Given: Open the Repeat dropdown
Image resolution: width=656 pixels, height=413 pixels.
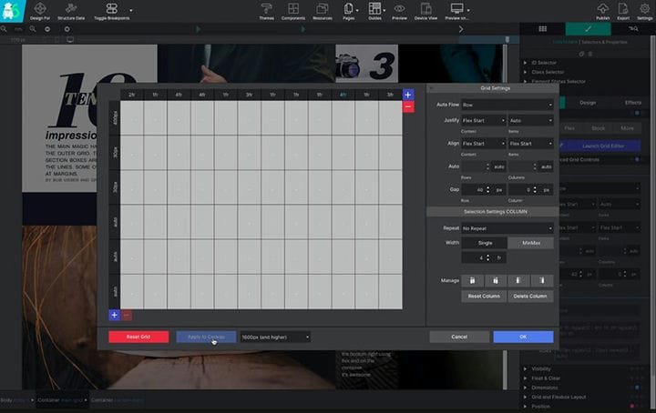Looking at the screenshot, I should pyautogui.click(x=507, y=228).
